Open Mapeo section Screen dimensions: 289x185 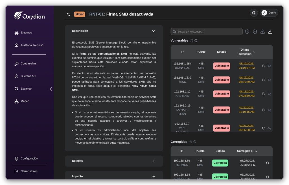pyautogui.click(x=22, y=101)
